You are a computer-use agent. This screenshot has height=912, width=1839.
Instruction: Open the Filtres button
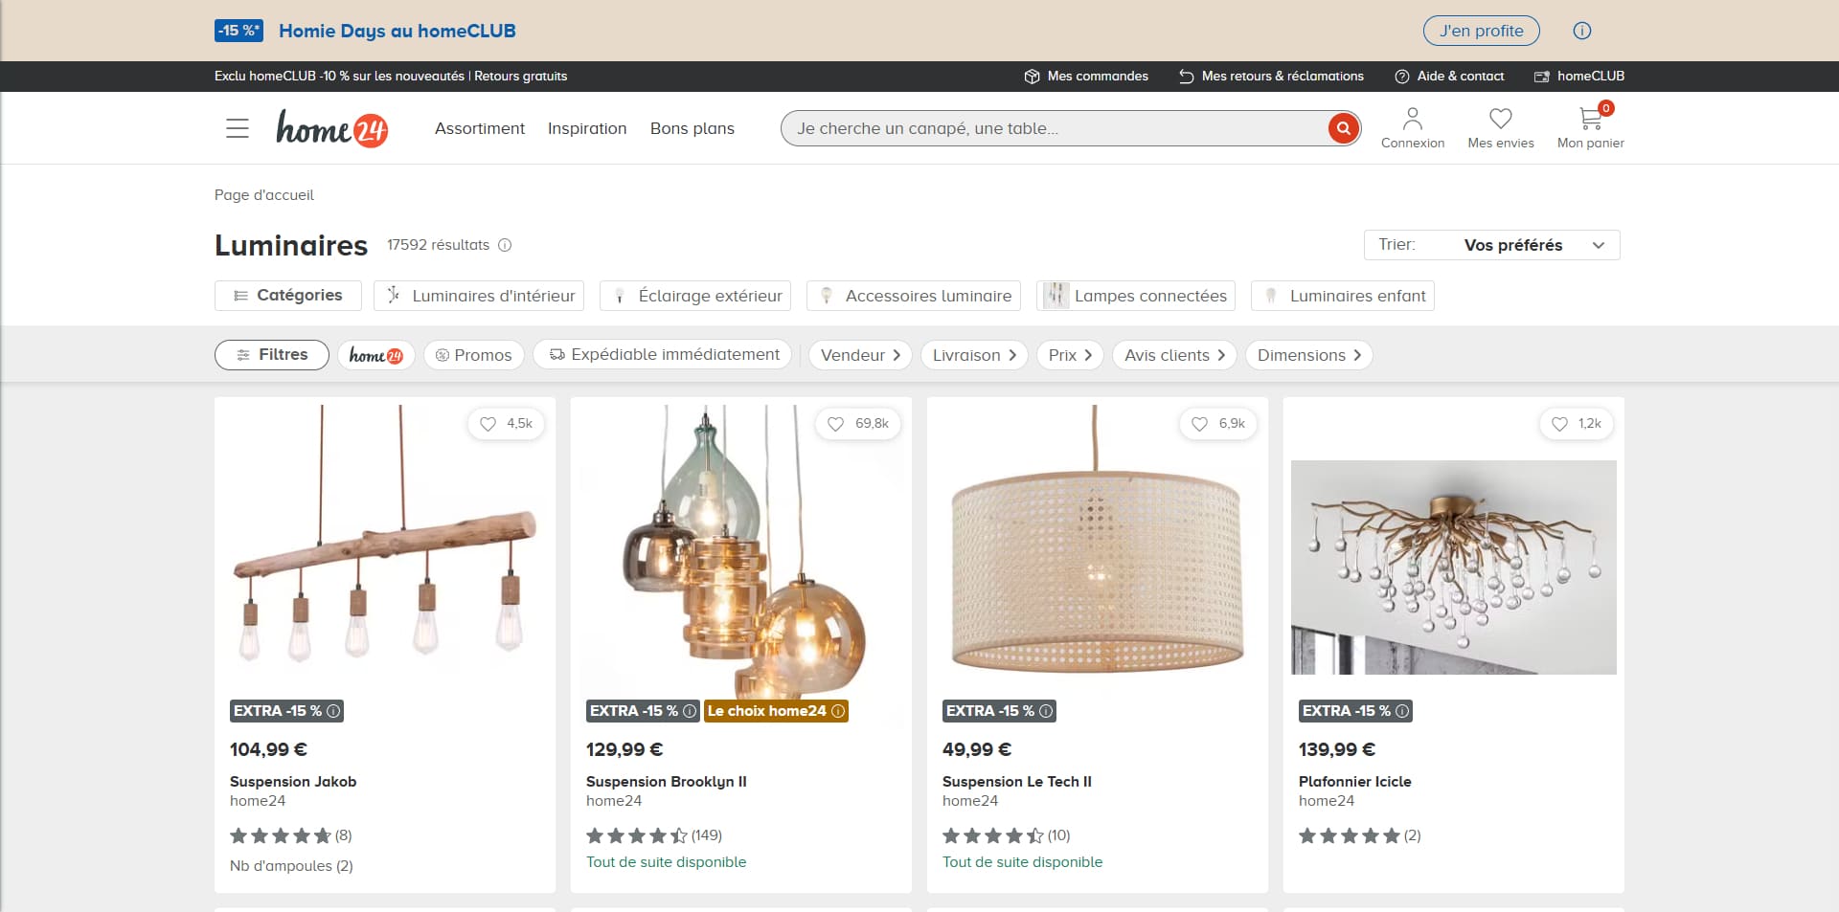[272, 355]
